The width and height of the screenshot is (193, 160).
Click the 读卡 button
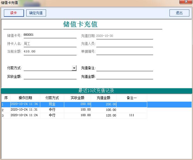pyautogui.click(x=14, y=13)
